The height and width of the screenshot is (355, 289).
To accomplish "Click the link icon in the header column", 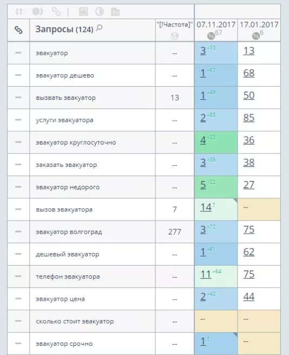I will [x=18, y=30].
